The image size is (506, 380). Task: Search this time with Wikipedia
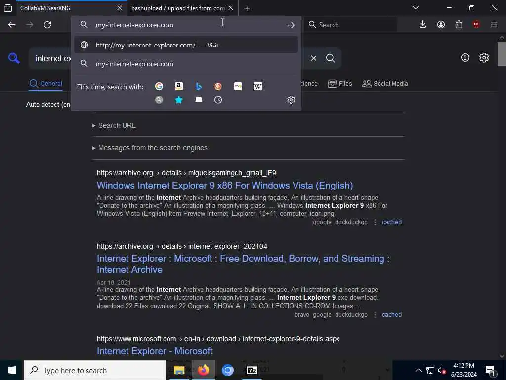pos(258,86)
